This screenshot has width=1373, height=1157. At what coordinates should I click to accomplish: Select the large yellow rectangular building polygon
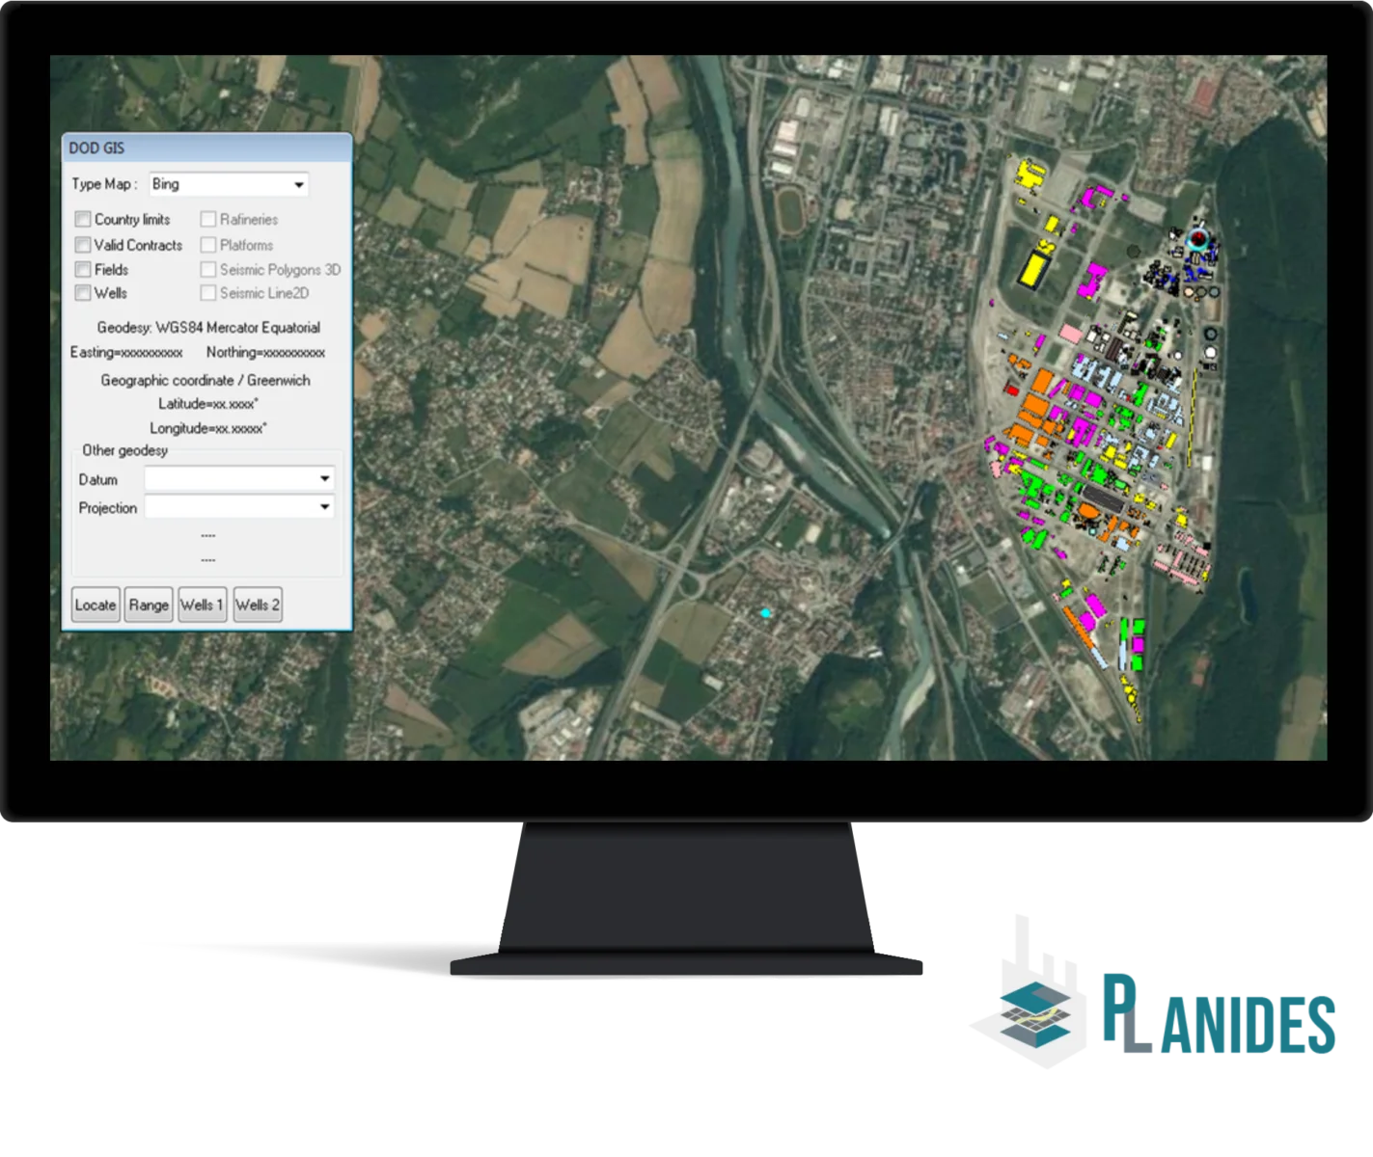pos(1033,267)
